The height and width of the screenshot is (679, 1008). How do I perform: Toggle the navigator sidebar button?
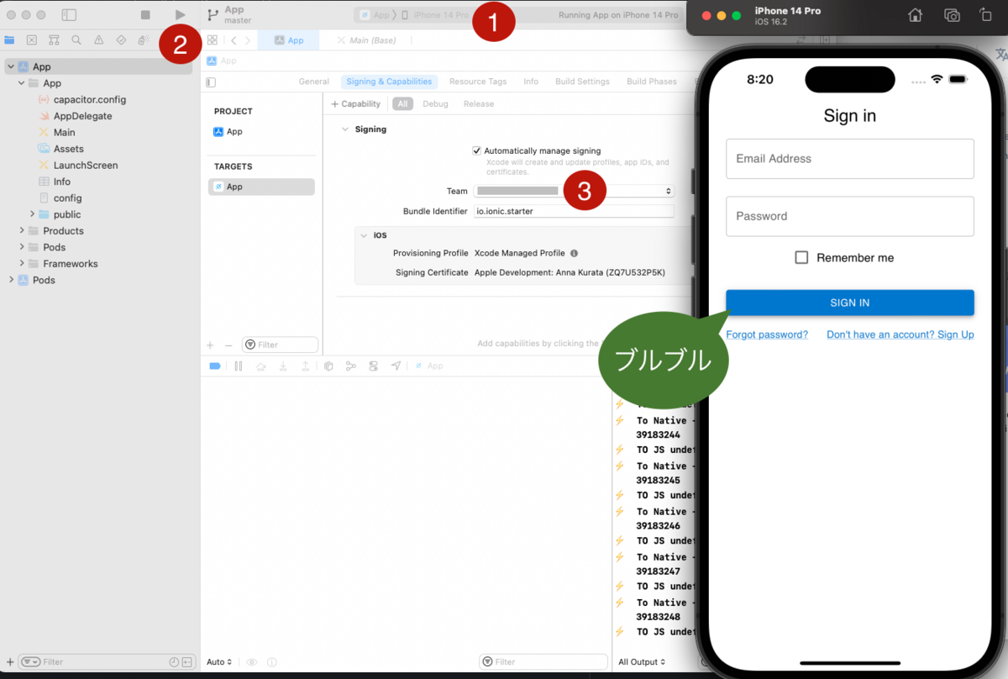70,15
